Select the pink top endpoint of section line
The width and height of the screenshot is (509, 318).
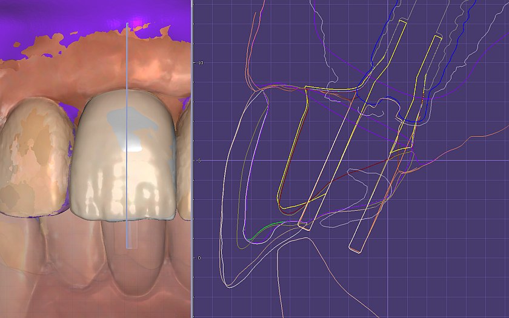127,25
